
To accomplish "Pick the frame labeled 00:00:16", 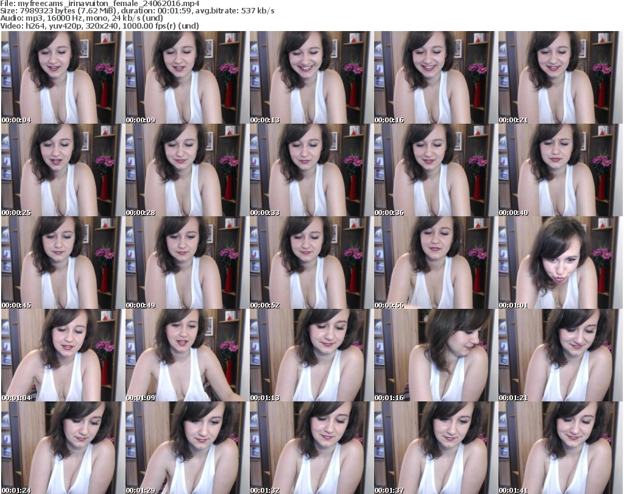I will 436,77.
